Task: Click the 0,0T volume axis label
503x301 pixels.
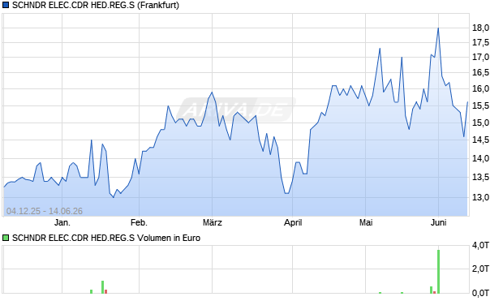Action: click(480, 293)
